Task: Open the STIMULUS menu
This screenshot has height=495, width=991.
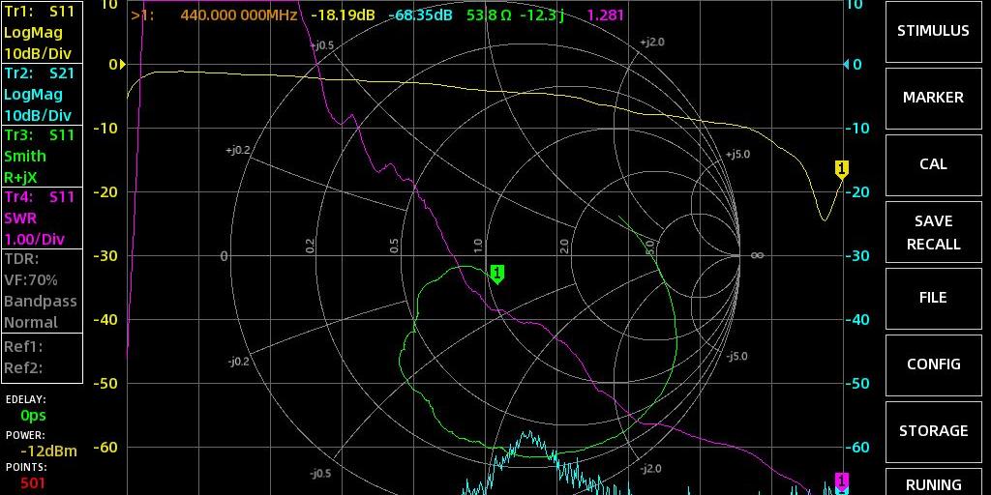Action: click(933, 31)
